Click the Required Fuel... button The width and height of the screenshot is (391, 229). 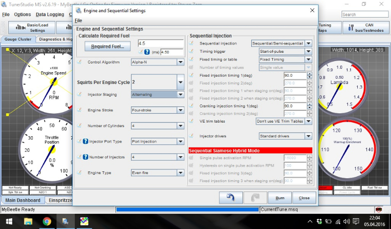tap(108, 46)
